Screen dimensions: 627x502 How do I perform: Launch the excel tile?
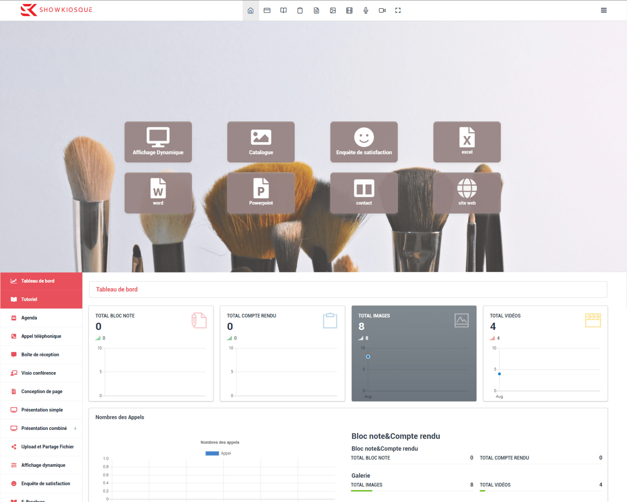point(467,142)
